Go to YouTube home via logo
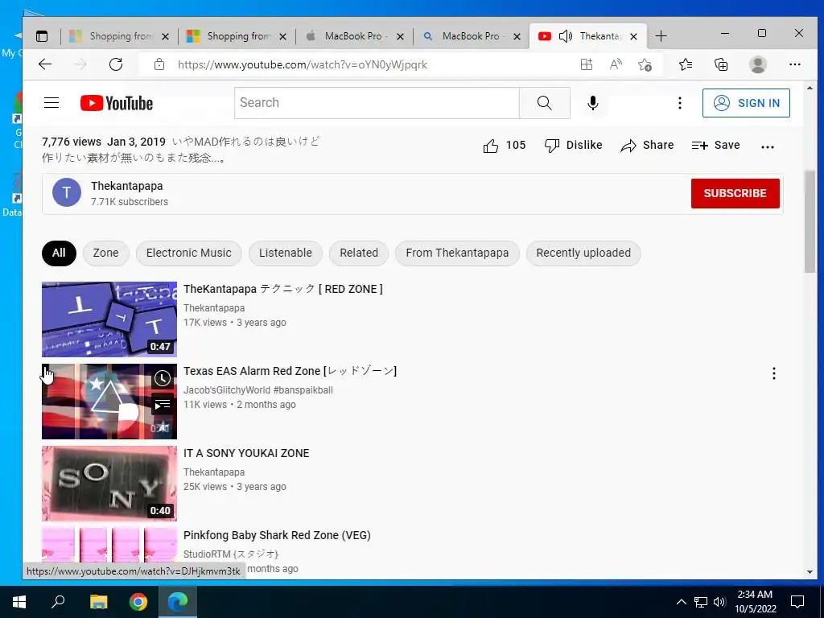Image resolution: width=824 pixels, height=618 pixels. tap(117, 103)
